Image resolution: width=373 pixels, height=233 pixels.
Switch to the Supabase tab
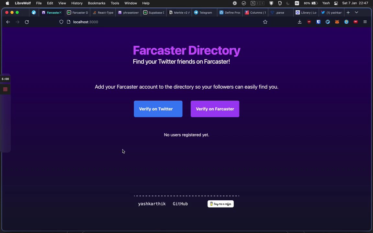[x=154, y=12]
